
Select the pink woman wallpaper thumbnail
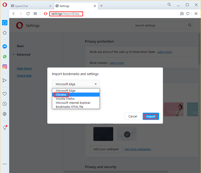(173, 109)
